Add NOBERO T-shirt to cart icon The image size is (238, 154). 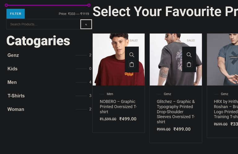pyautogui.click(x=132, y=64)
